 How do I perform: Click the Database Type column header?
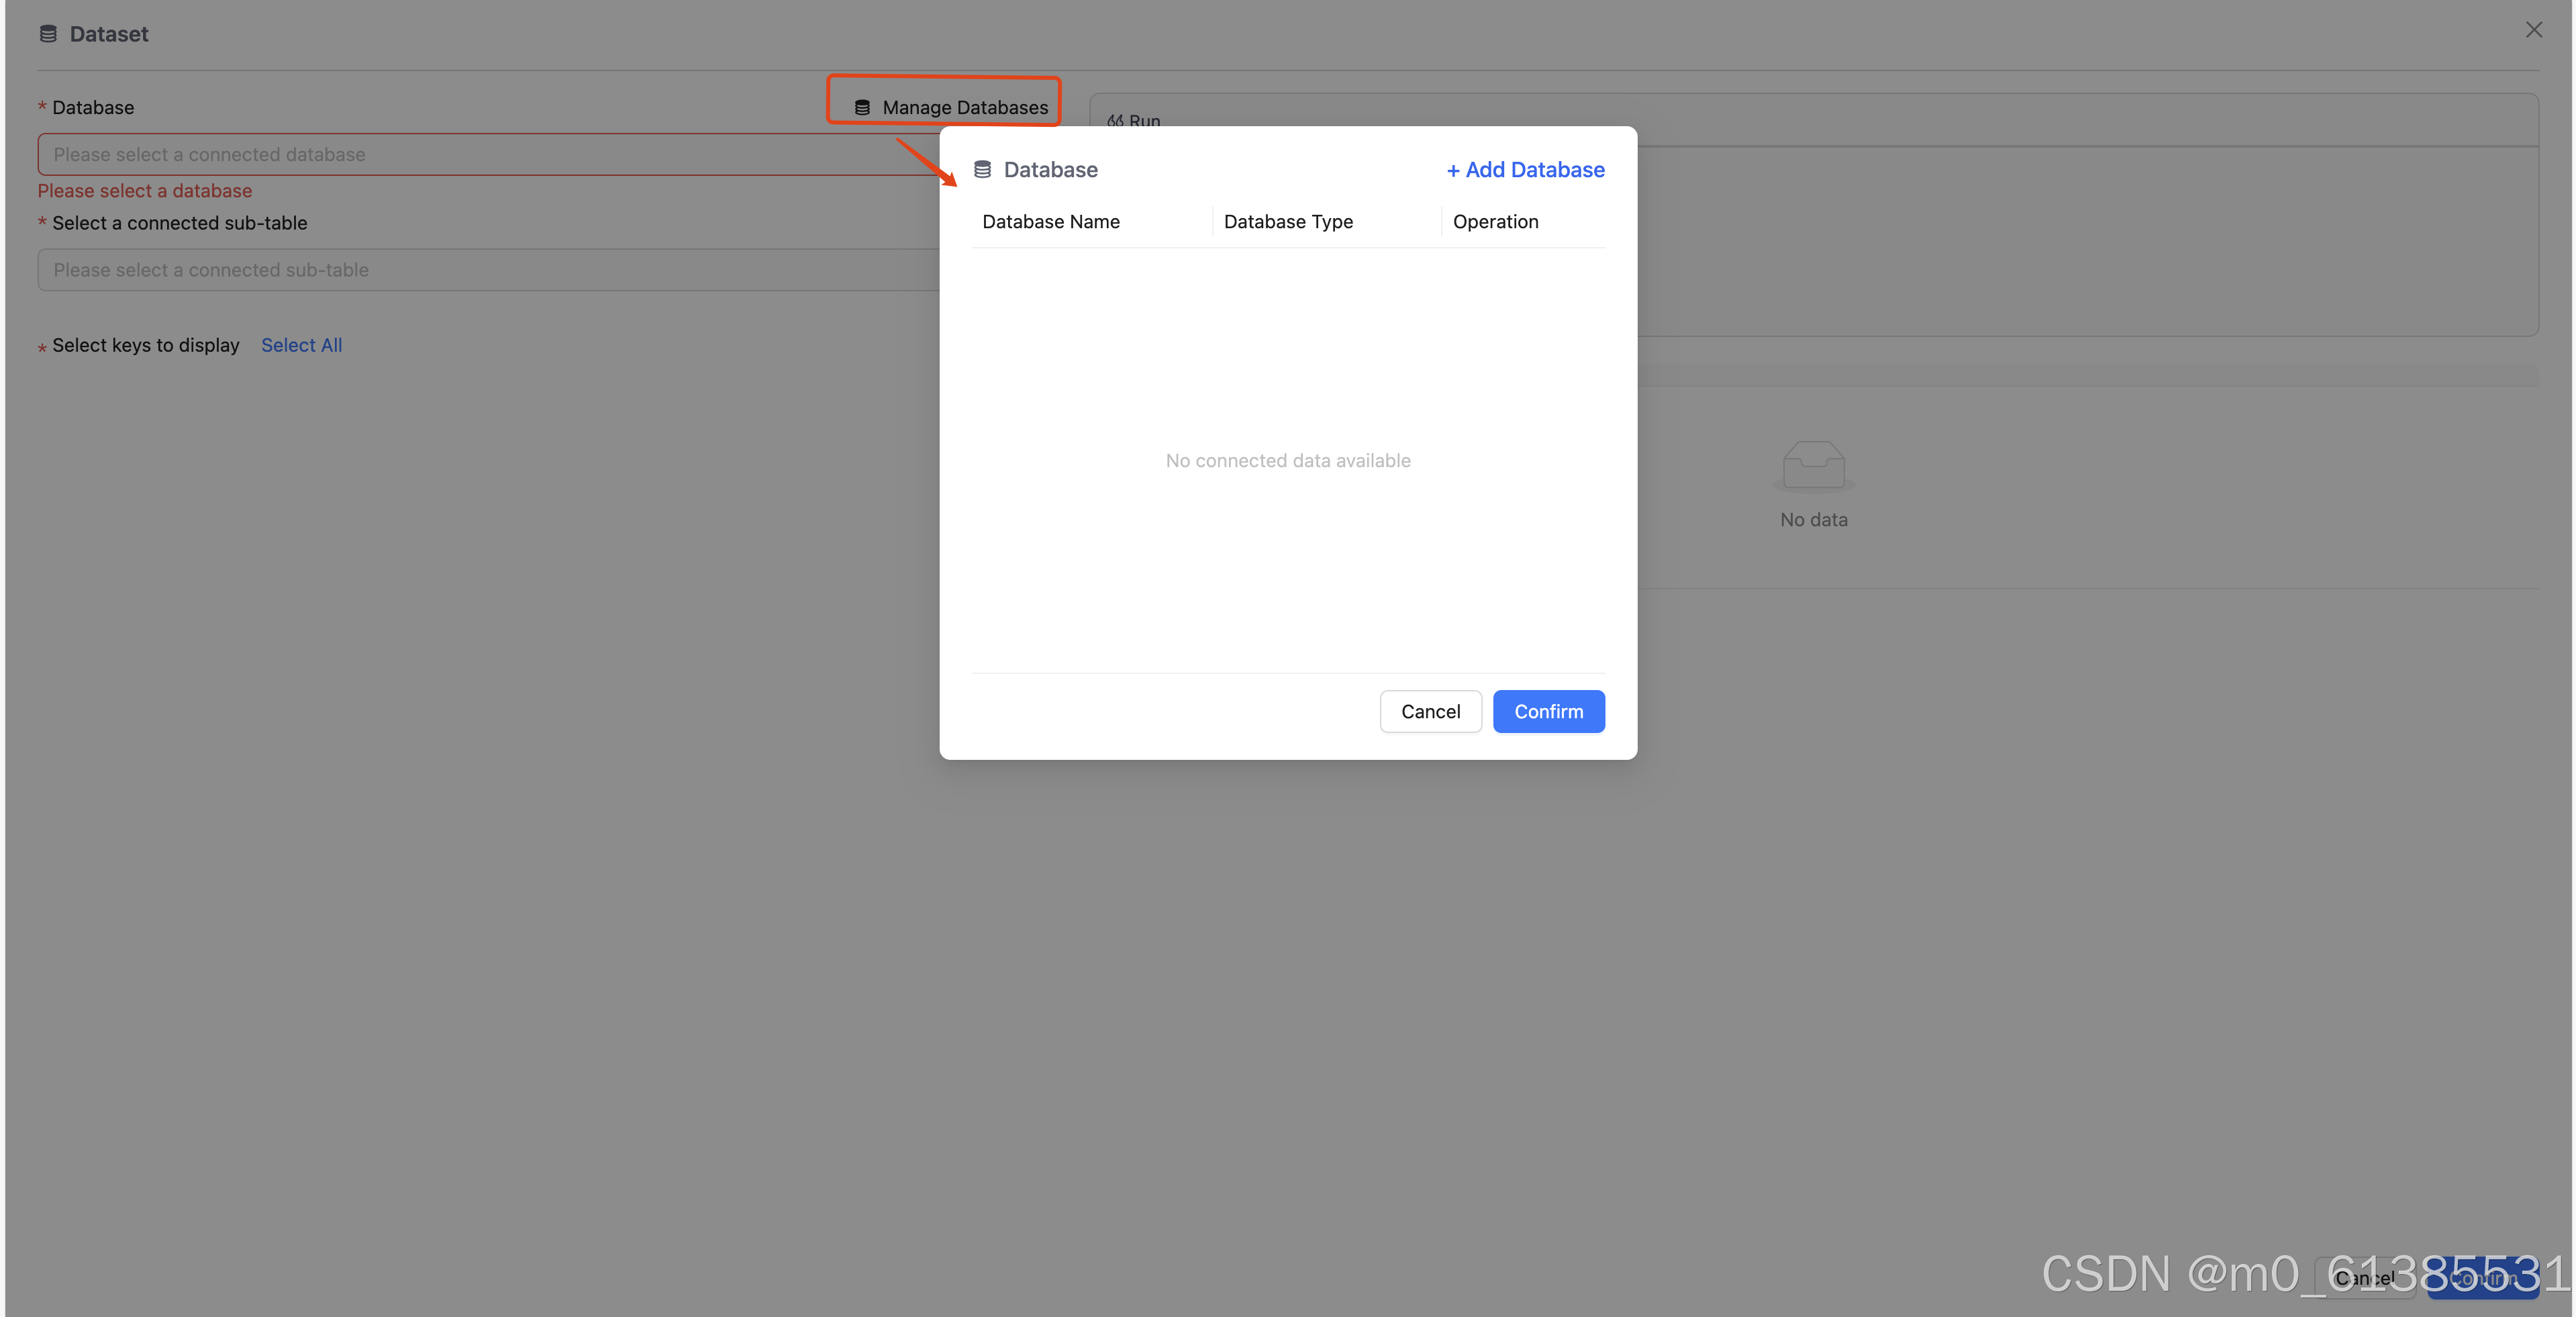(x=1288, y=222)
